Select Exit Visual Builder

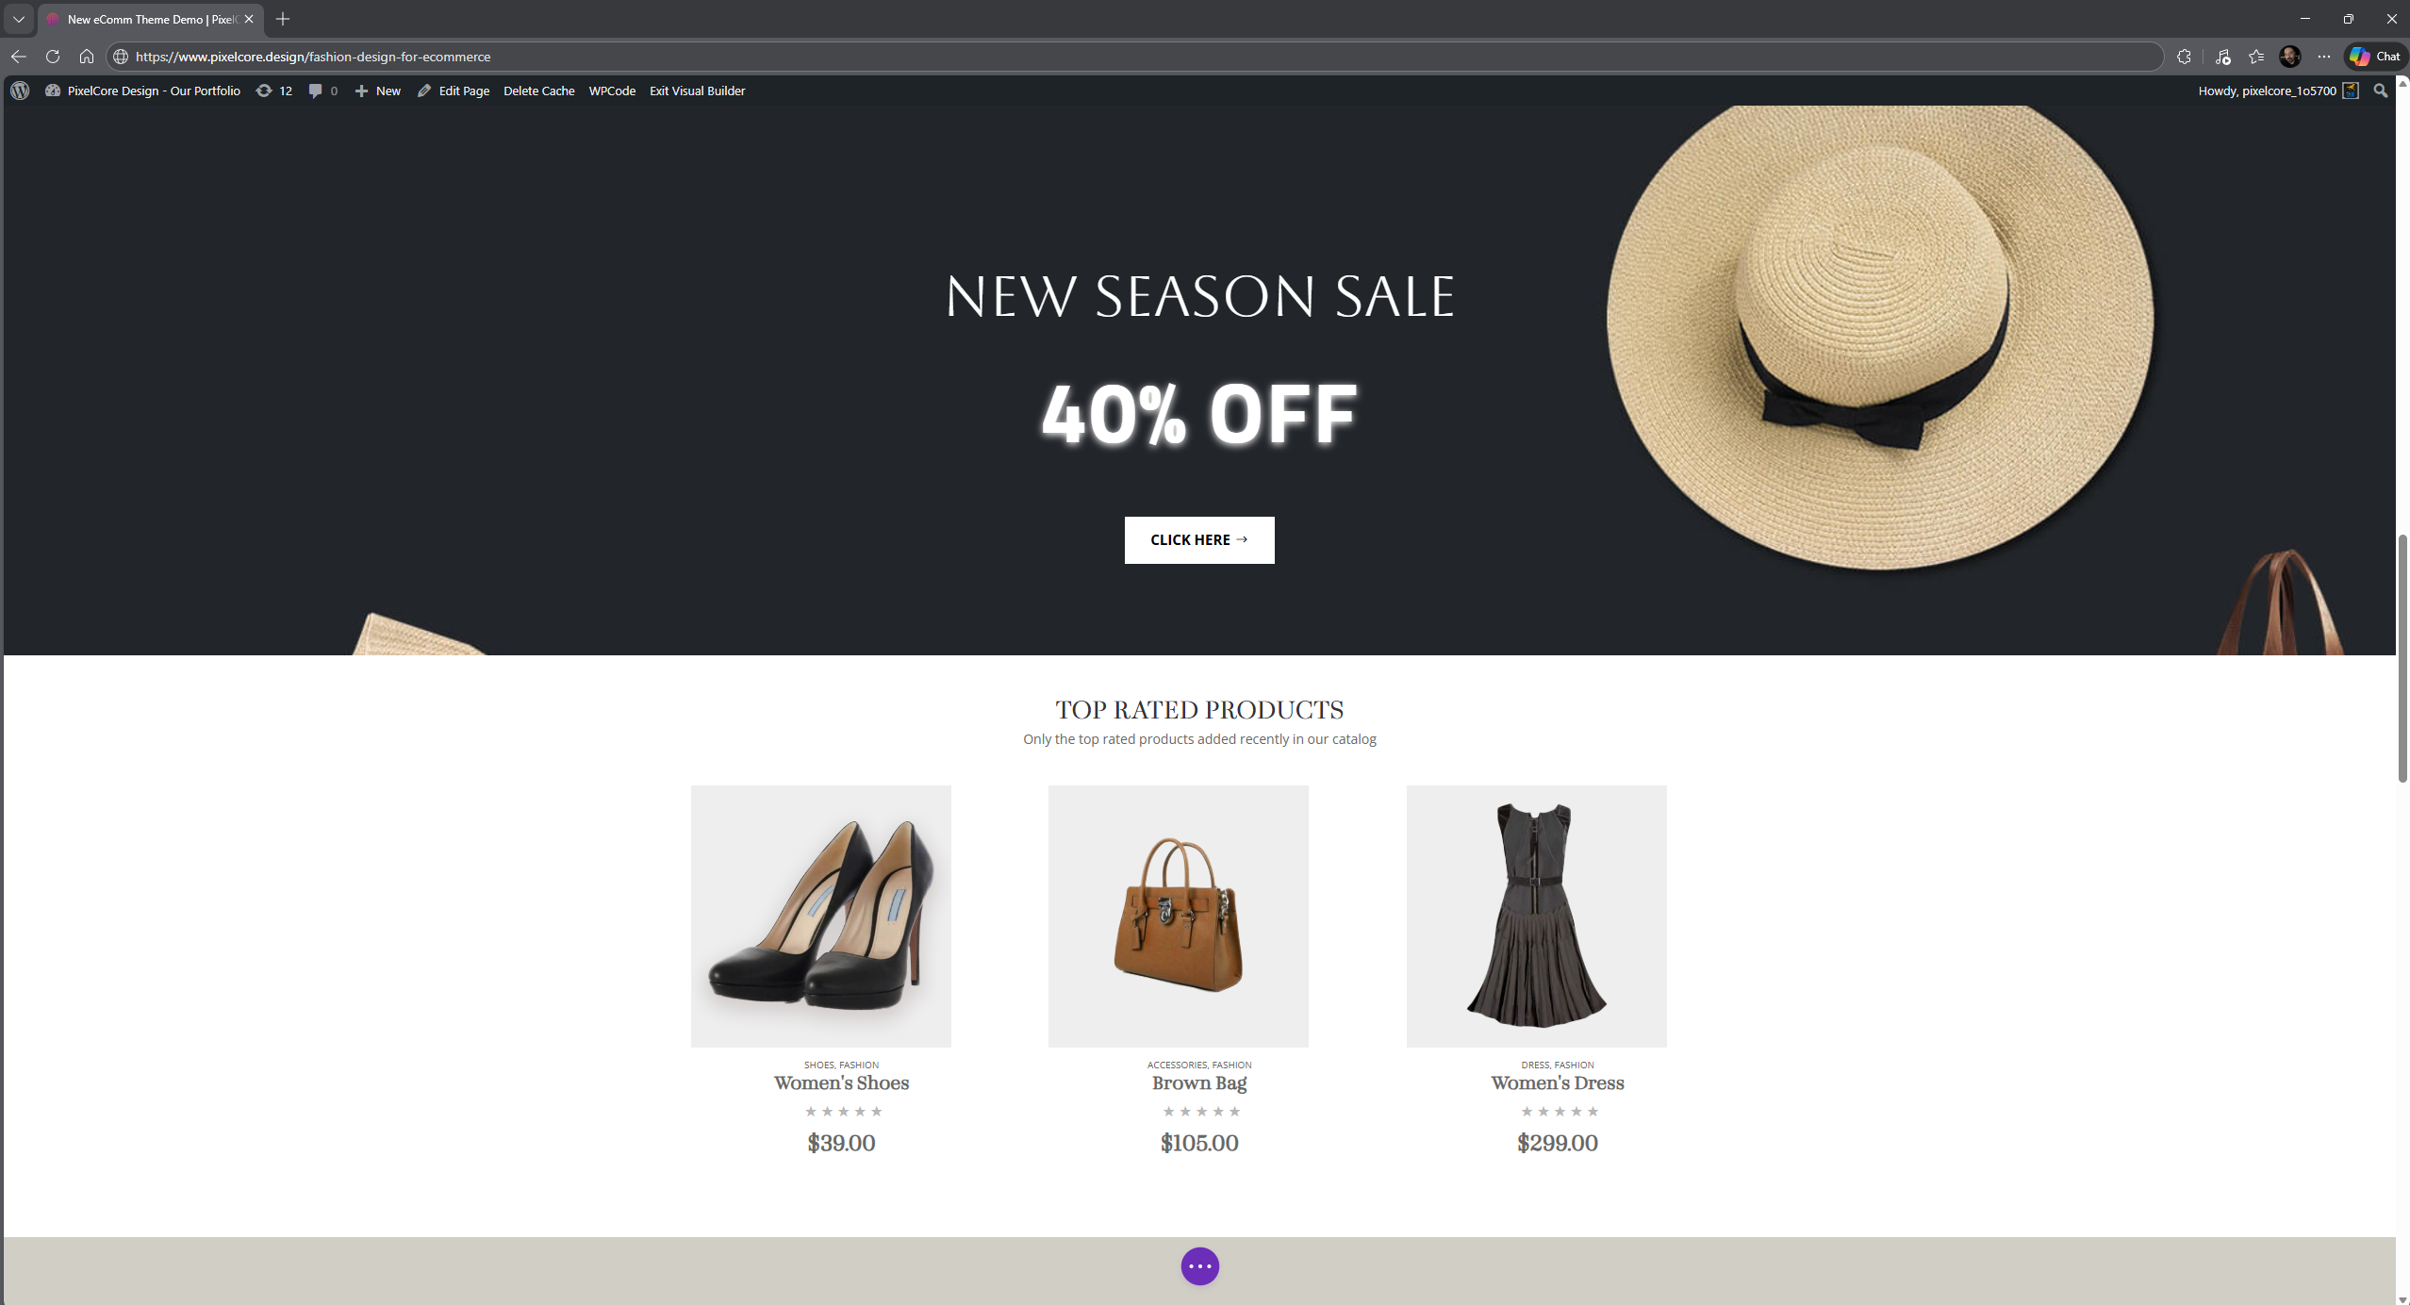(x=697, y=91)
